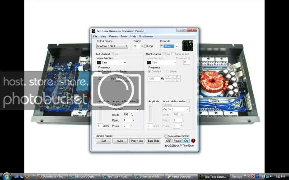Click the red playback indicator light

click(x=193, y=141)
